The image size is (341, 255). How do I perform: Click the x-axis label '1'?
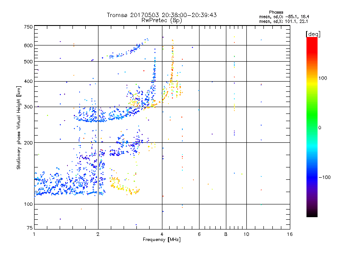point(35,234)
